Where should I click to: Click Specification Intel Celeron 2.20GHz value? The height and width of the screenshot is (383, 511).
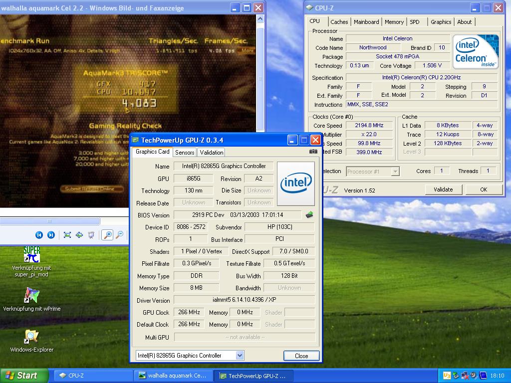tap(421, 77)
